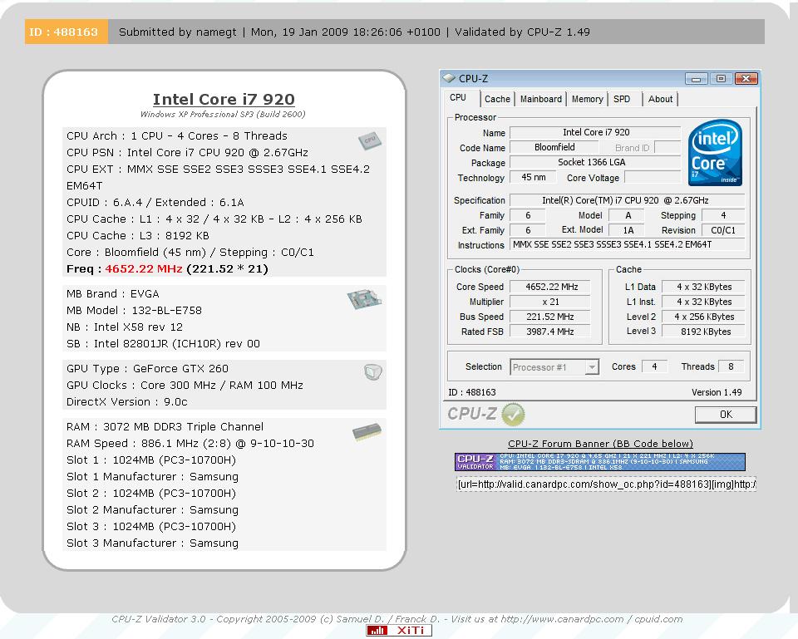Open the Cache tab
This screenshot has height=639, width=798.
497,99
